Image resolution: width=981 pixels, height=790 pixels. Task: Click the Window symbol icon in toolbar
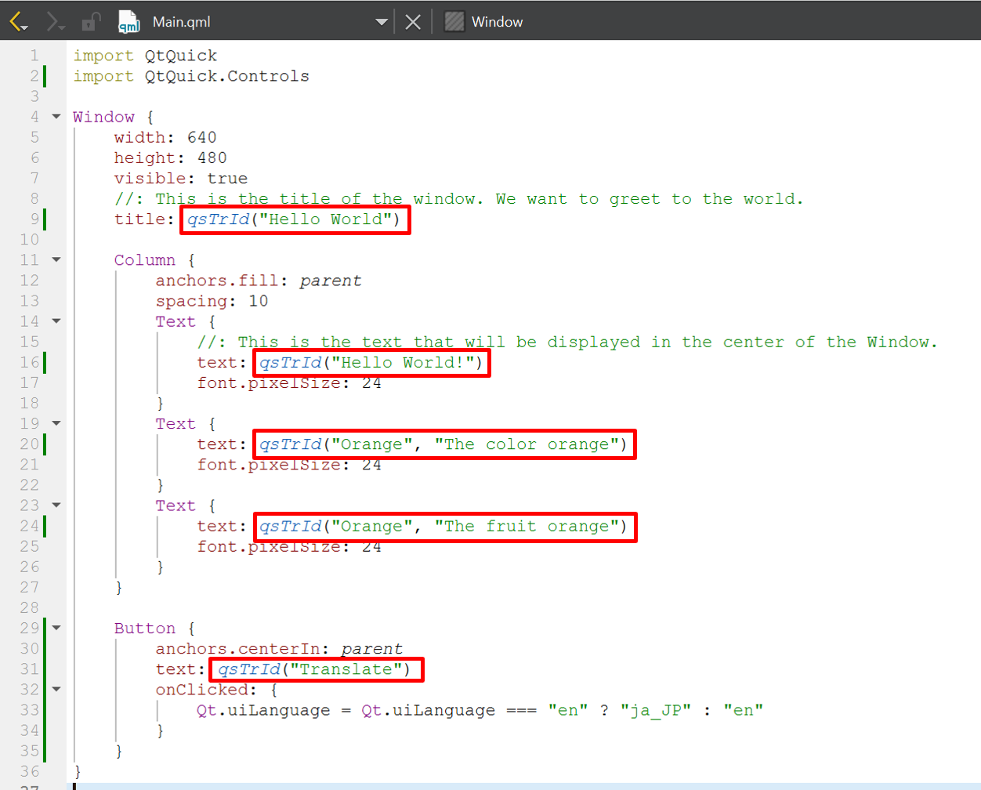click(x=454, y=22)
